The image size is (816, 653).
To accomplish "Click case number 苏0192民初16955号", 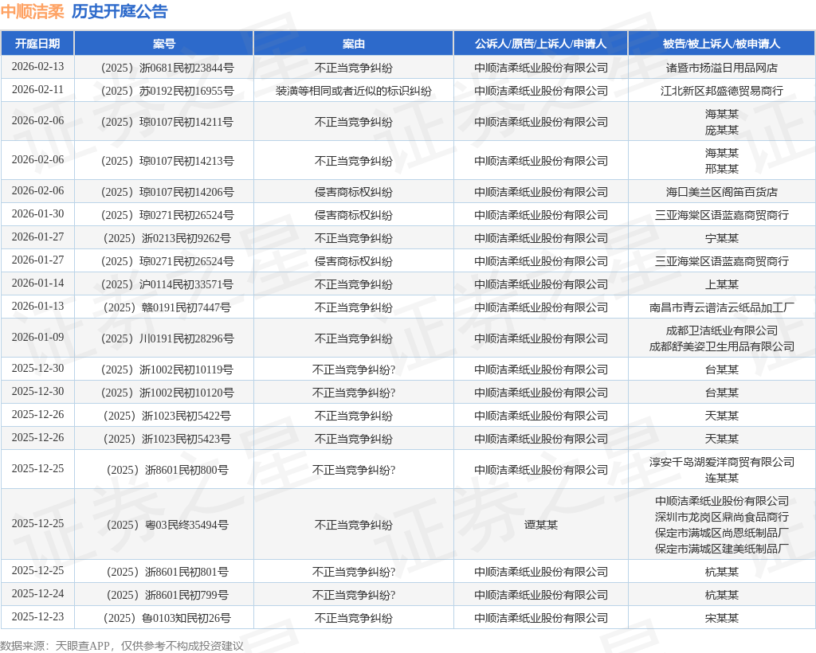I will click(167, 91).
